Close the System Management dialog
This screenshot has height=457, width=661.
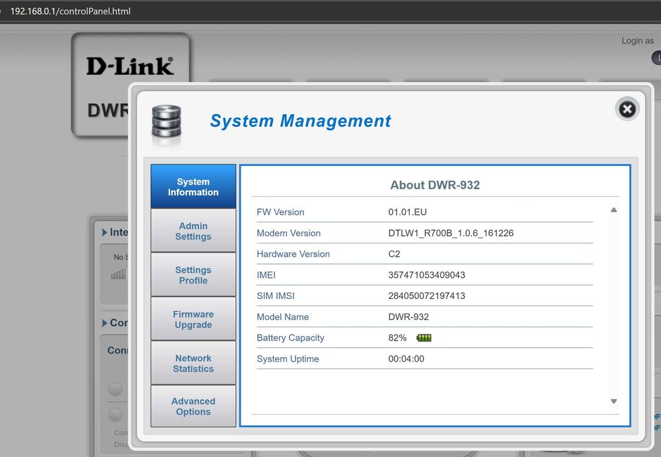[x=627, y=109]
